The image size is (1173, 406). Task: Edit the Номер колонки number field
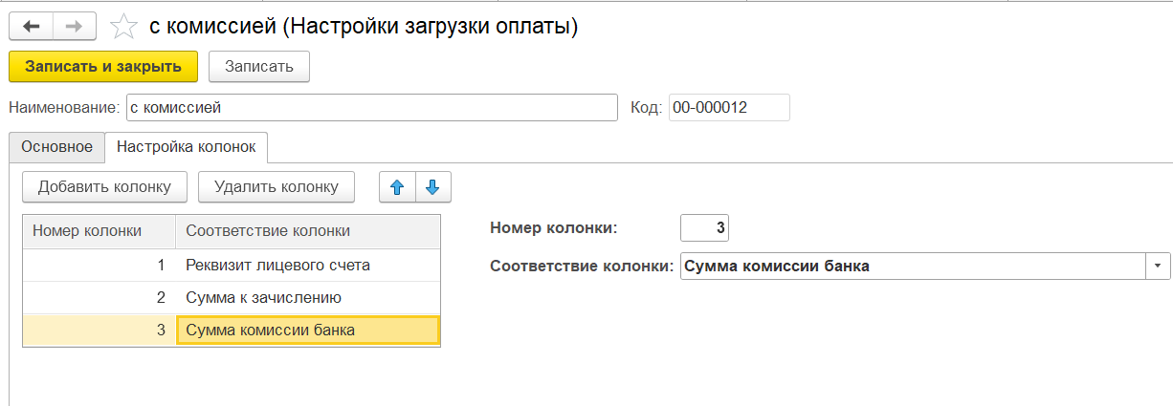(705, 228)
